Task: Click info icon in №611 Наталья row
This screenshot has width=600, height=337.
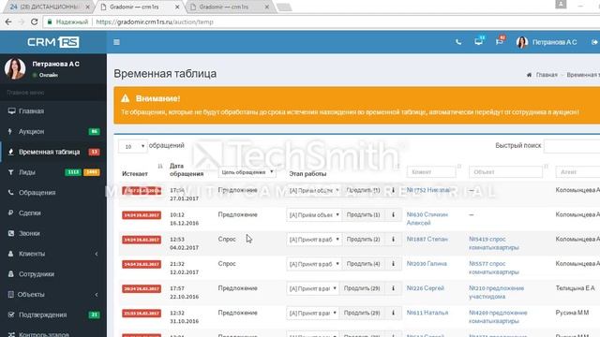Action: point(393,313)
